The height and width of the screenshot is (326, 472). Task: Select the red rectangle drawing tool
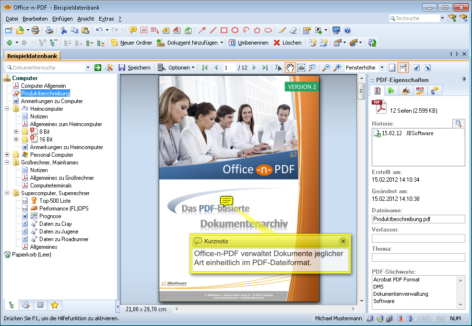tap(224, 30)
